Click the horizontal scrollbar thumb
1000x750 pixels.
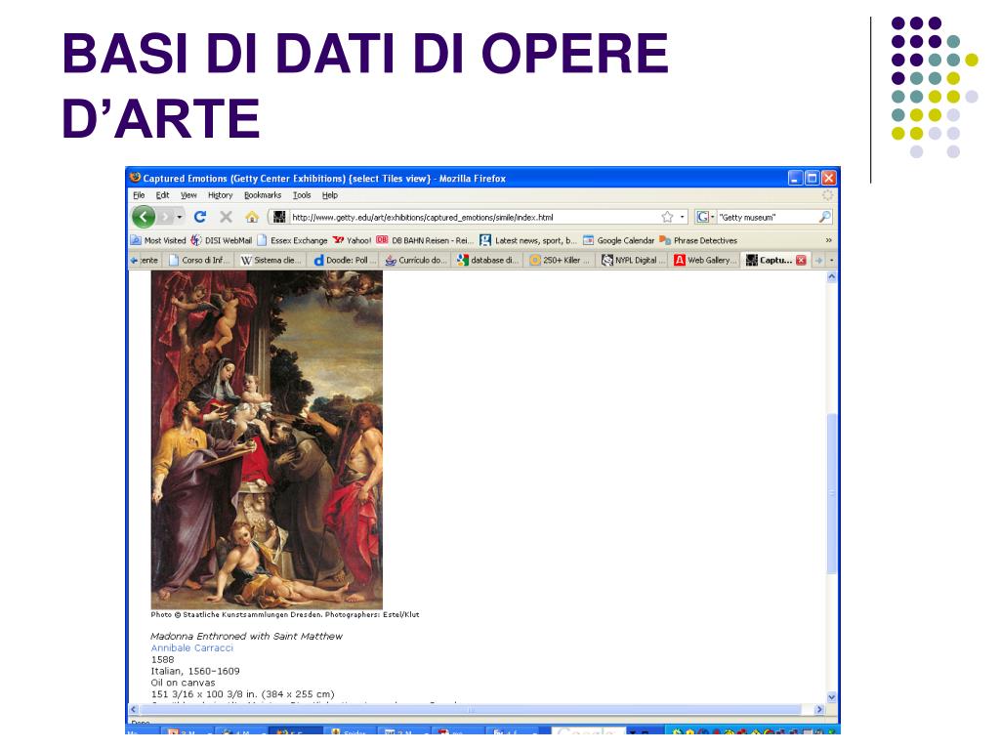(471, 709)
